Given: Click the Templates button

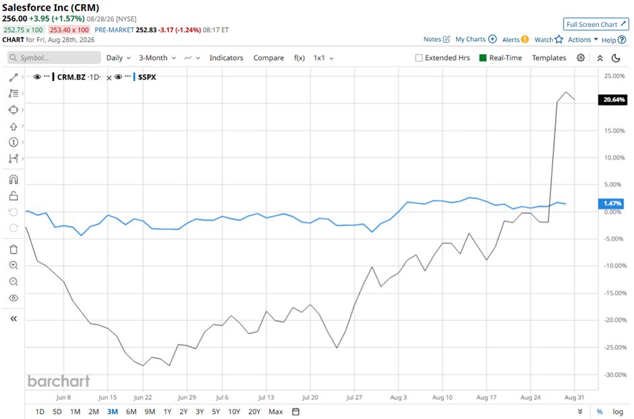Looking at the screenshot, I should coord(549,58).
